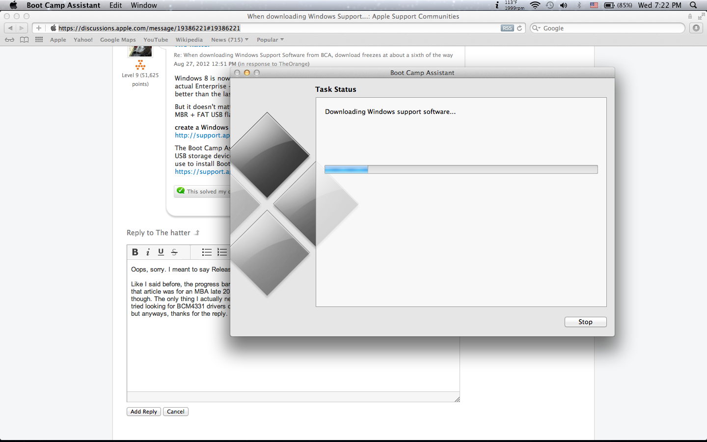This screenshot has height=442, width=707.
Task: Enter full screen in Safari window
Action: (x=701, y=16)
